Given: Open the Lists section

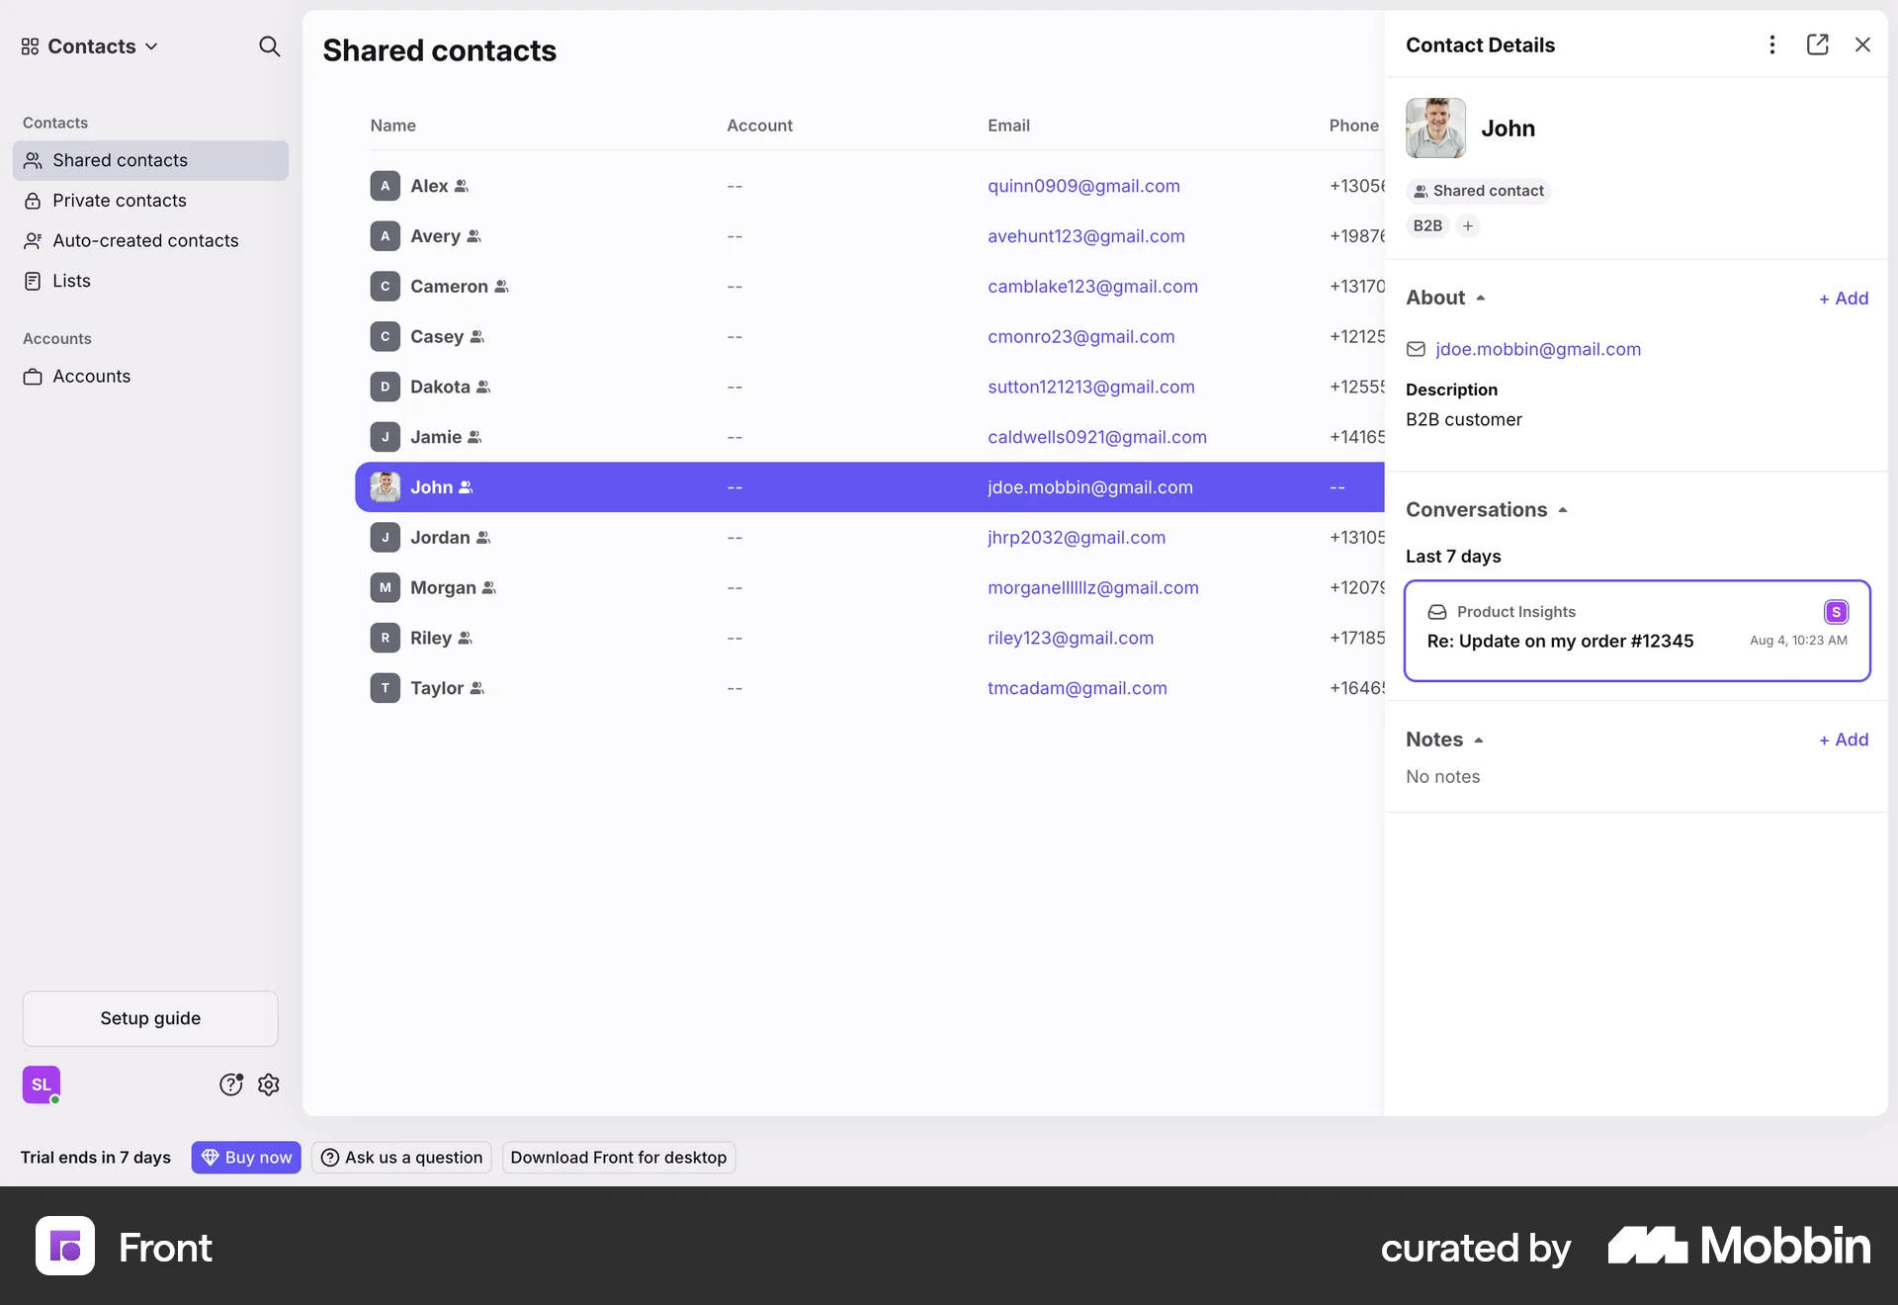Looking at the screenshot, I should click(71, 281).
